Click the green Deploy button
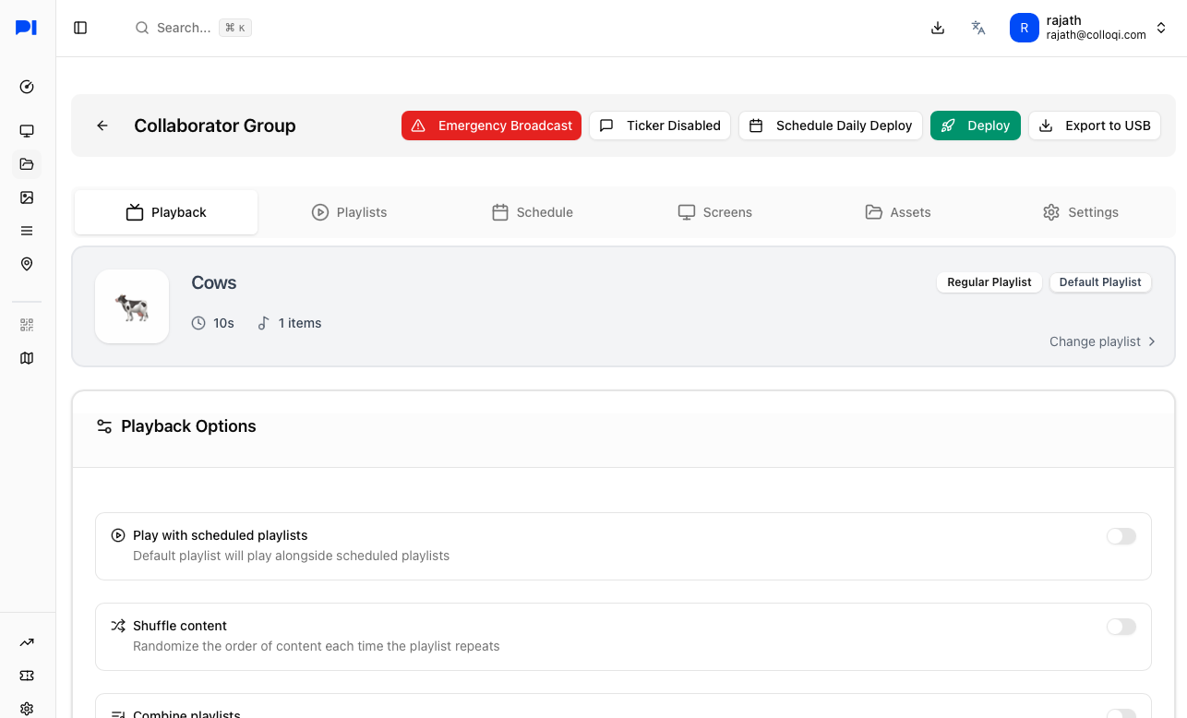 975,126
